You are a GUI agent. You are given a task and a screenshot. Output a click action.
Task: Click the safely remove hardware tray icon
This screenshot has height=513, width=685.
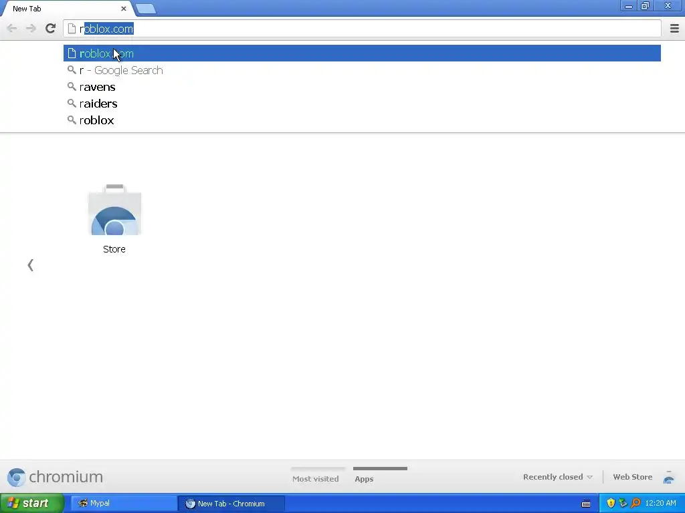623,503
